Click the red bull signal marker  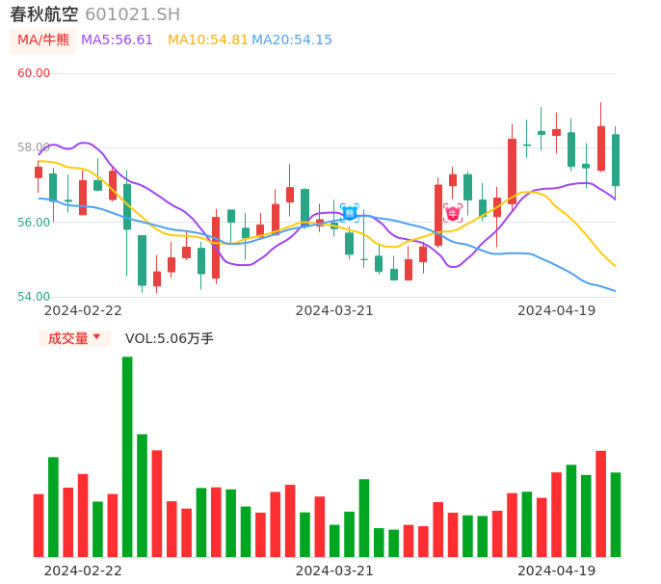(x=452, y=213)
